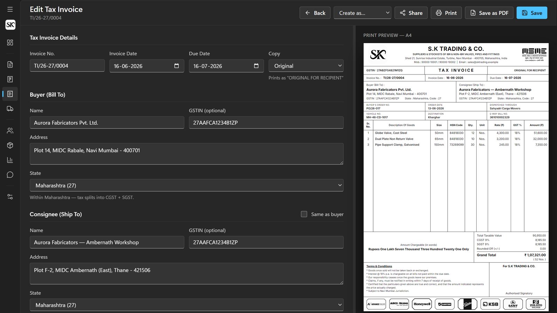
Task: Open the delivery truck icon in sidebar
Action: 10,109
